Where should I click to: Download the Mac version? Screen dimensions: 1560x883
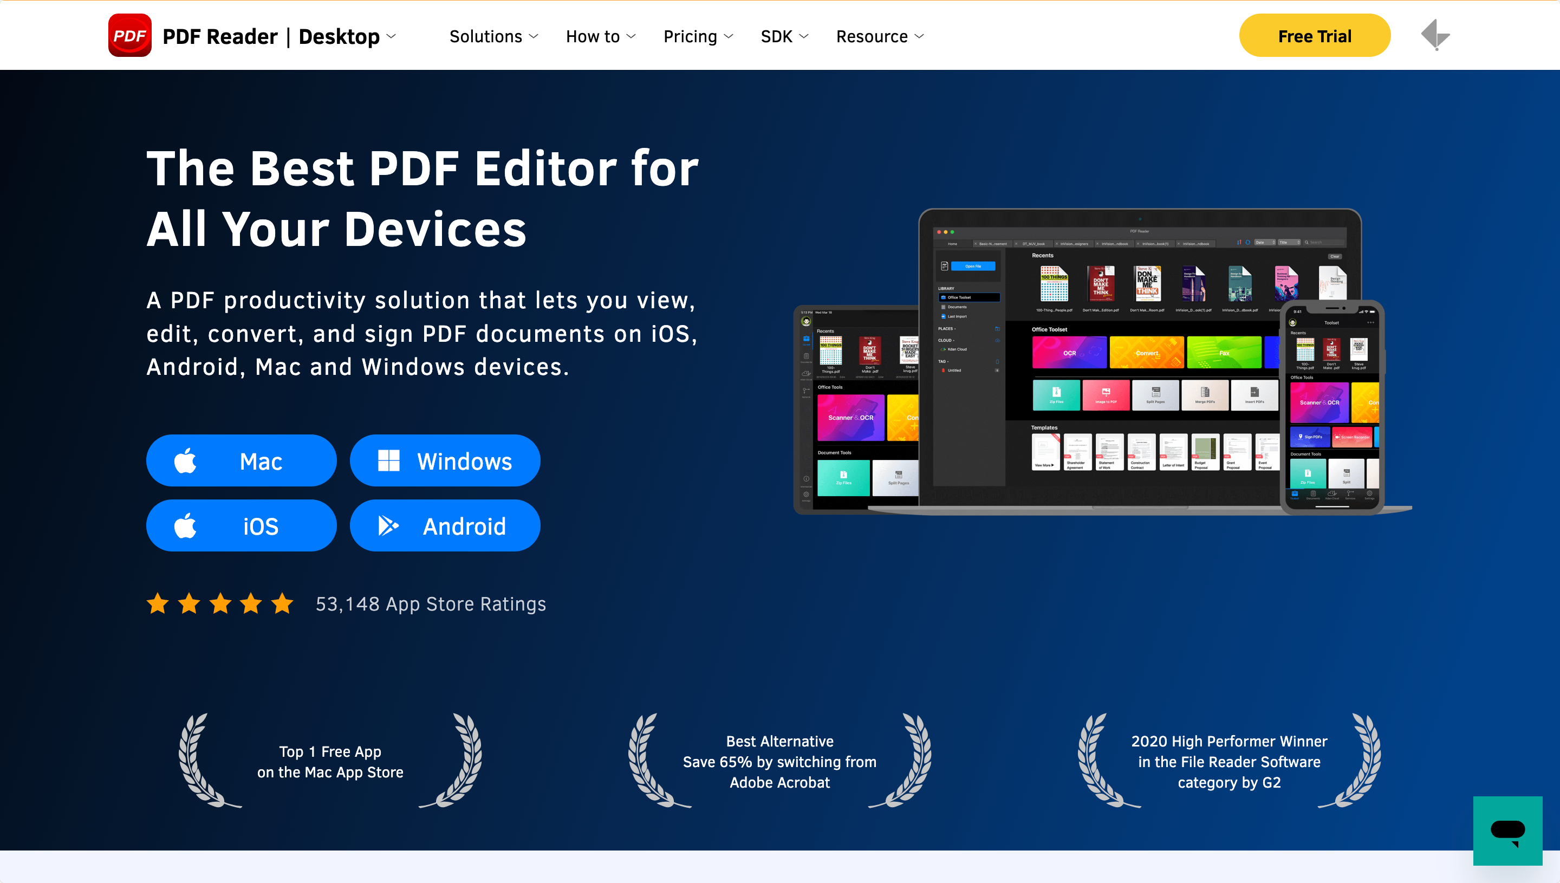241,461
